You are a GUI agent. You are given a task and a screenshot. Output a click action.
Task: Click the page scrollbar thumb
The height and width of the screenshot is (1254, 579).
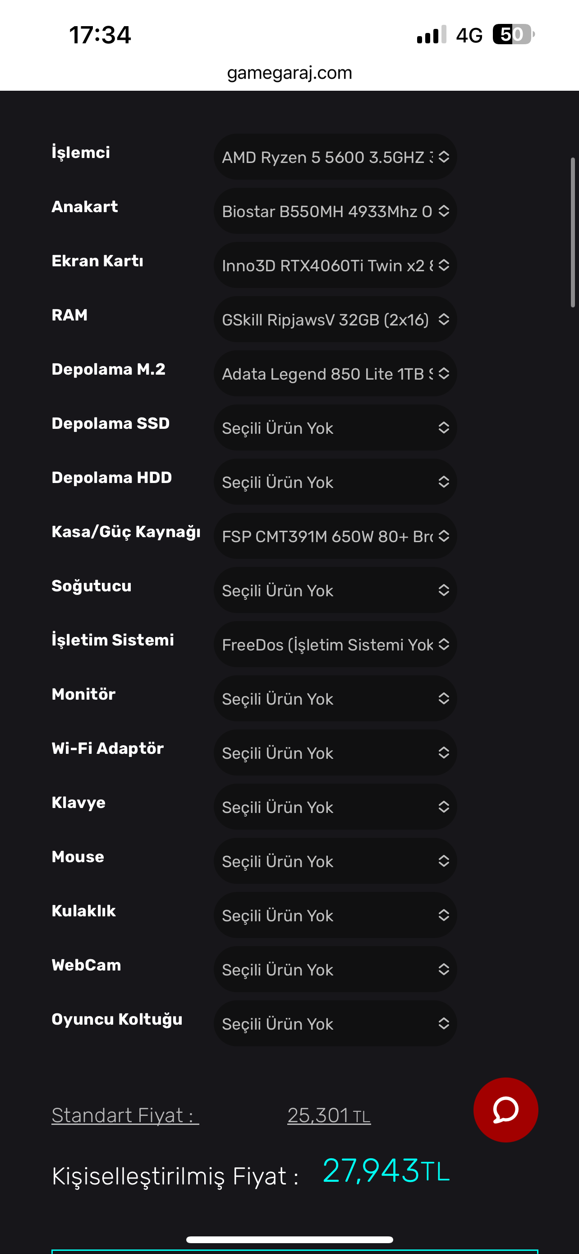[x=573, y=232]
